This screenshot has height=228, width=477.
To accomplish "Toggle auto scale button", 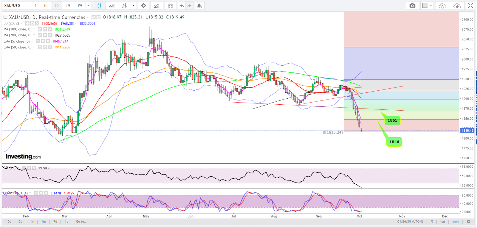I will tap(456, 221).
